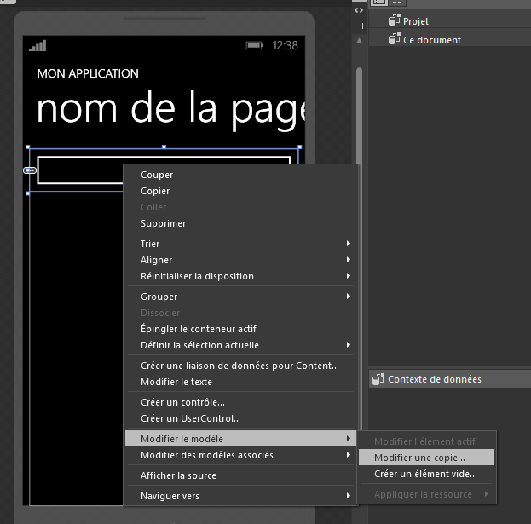Click the 12:38 clock in phone preview
This screenshot has height=524, width=531.
pyautogui.click(x=286, y=45)
